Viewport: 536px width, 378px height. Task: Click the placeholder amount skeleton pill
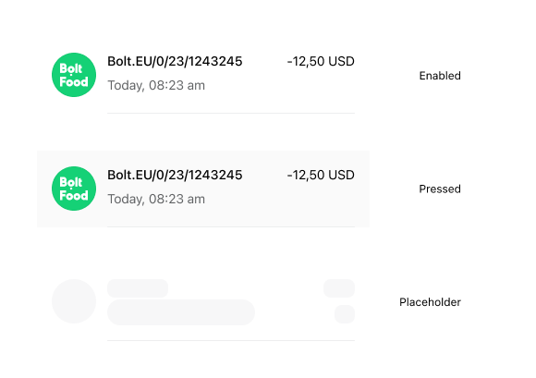pyautogui.click(x=339, y=288)
